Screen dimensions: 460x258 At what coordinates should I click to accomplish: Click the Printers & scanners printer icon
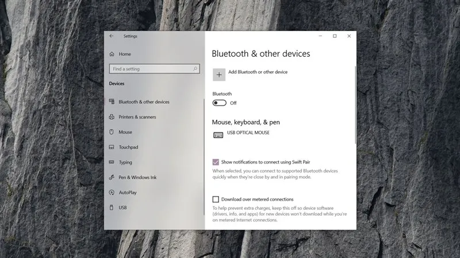click(112, 117)
